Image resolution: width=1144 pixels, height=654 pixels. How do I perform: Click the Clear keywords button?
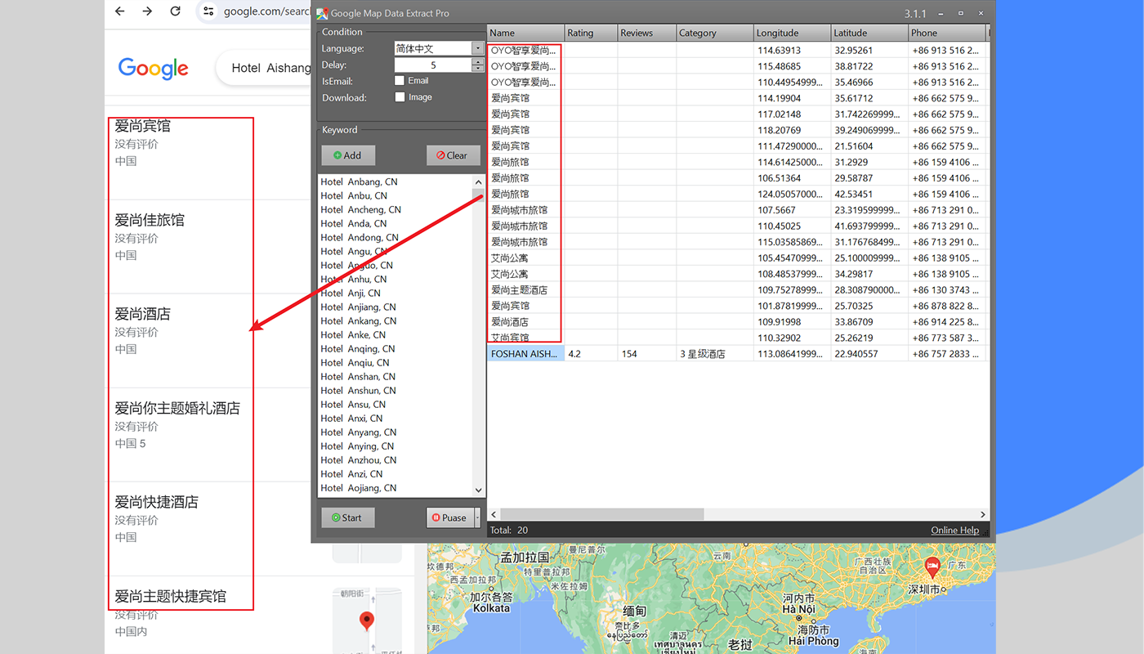point(452,155)
